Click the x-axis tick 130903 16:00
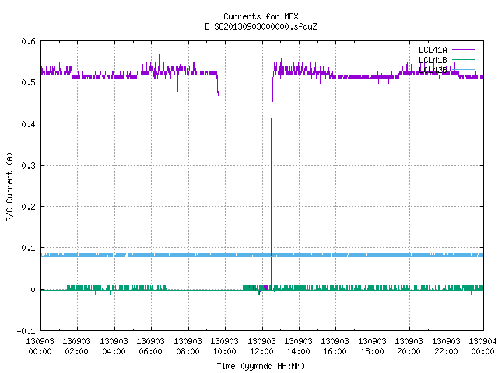 (335, 347)
